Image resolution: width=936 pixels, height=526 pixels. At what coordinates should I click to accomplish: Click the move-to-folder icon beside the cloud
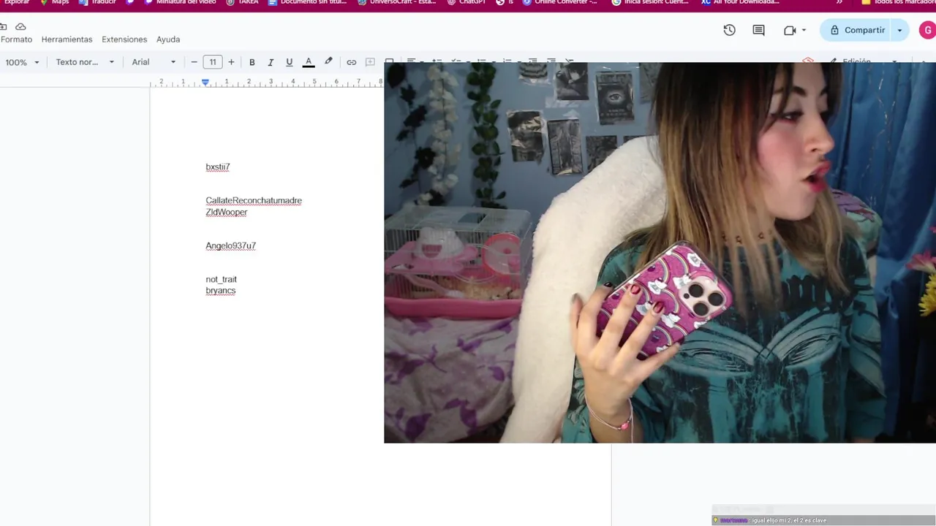tap(3, 26)
